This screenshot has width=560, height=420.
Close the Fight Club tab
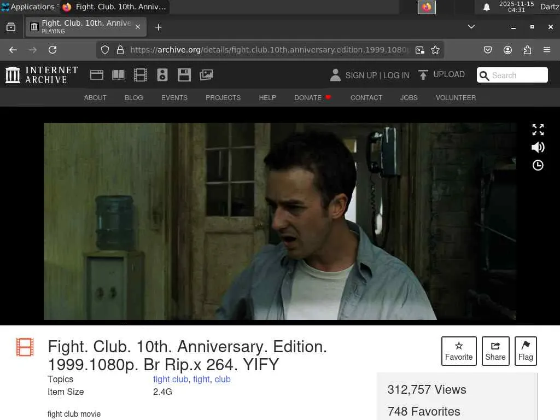point(138,27)
